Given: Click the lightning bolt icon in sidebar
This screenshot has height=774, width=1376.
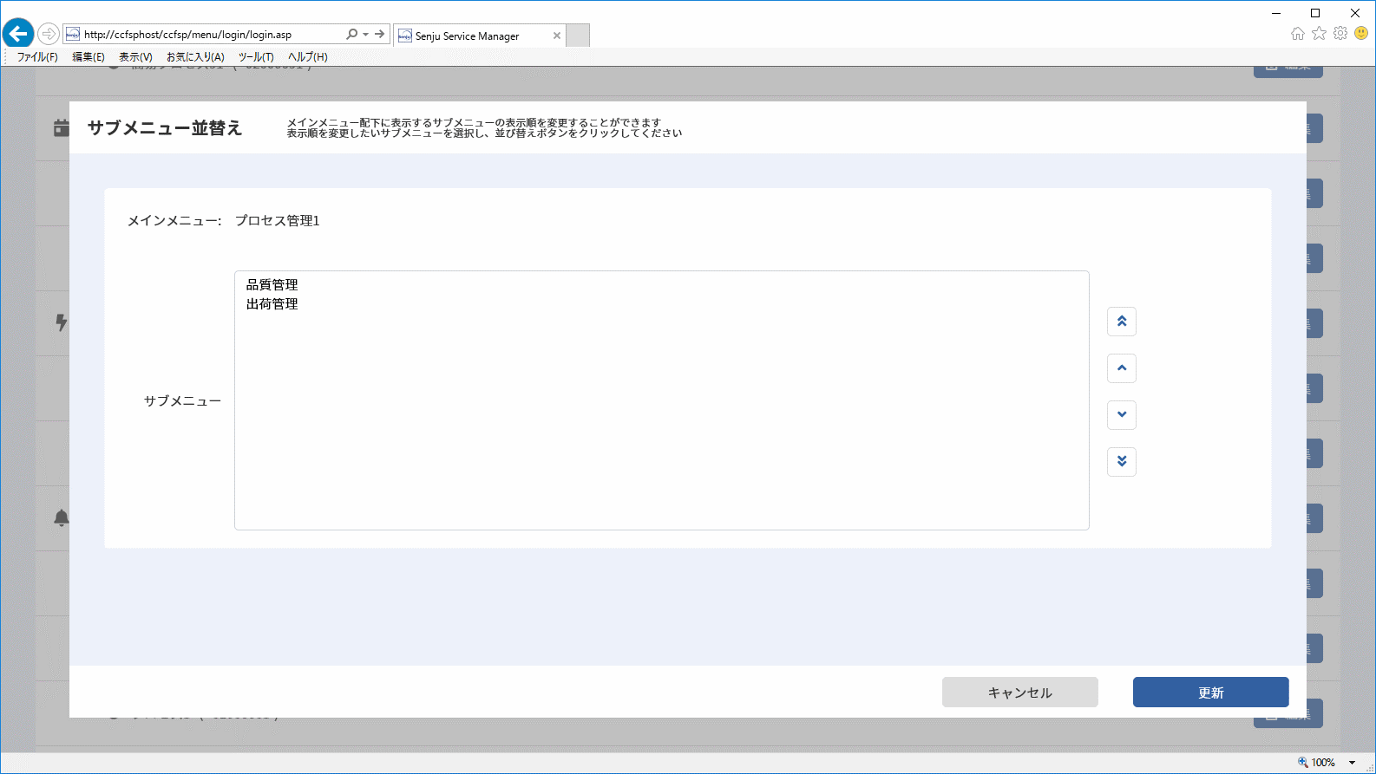Looking at the screenshot, I should [62, 322].
